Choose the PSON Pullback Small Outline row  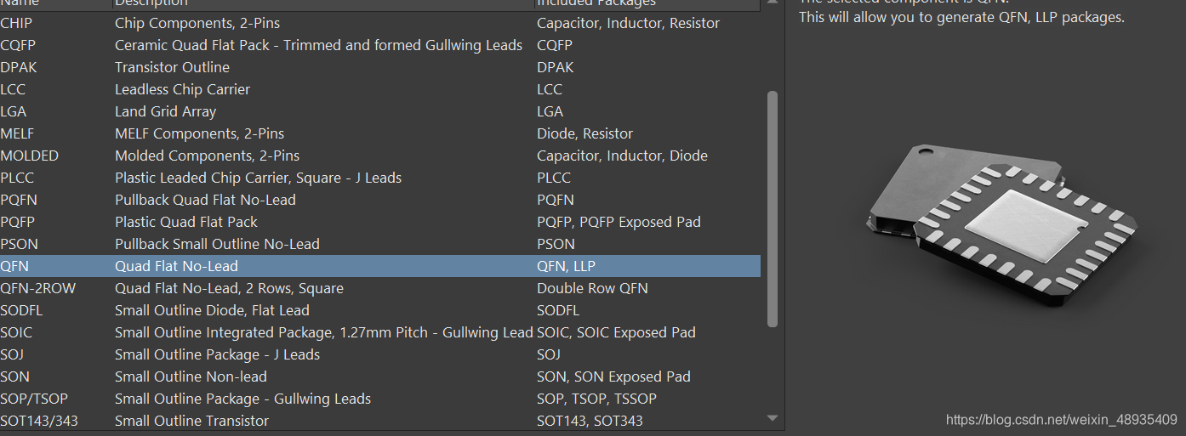[217, 244]
